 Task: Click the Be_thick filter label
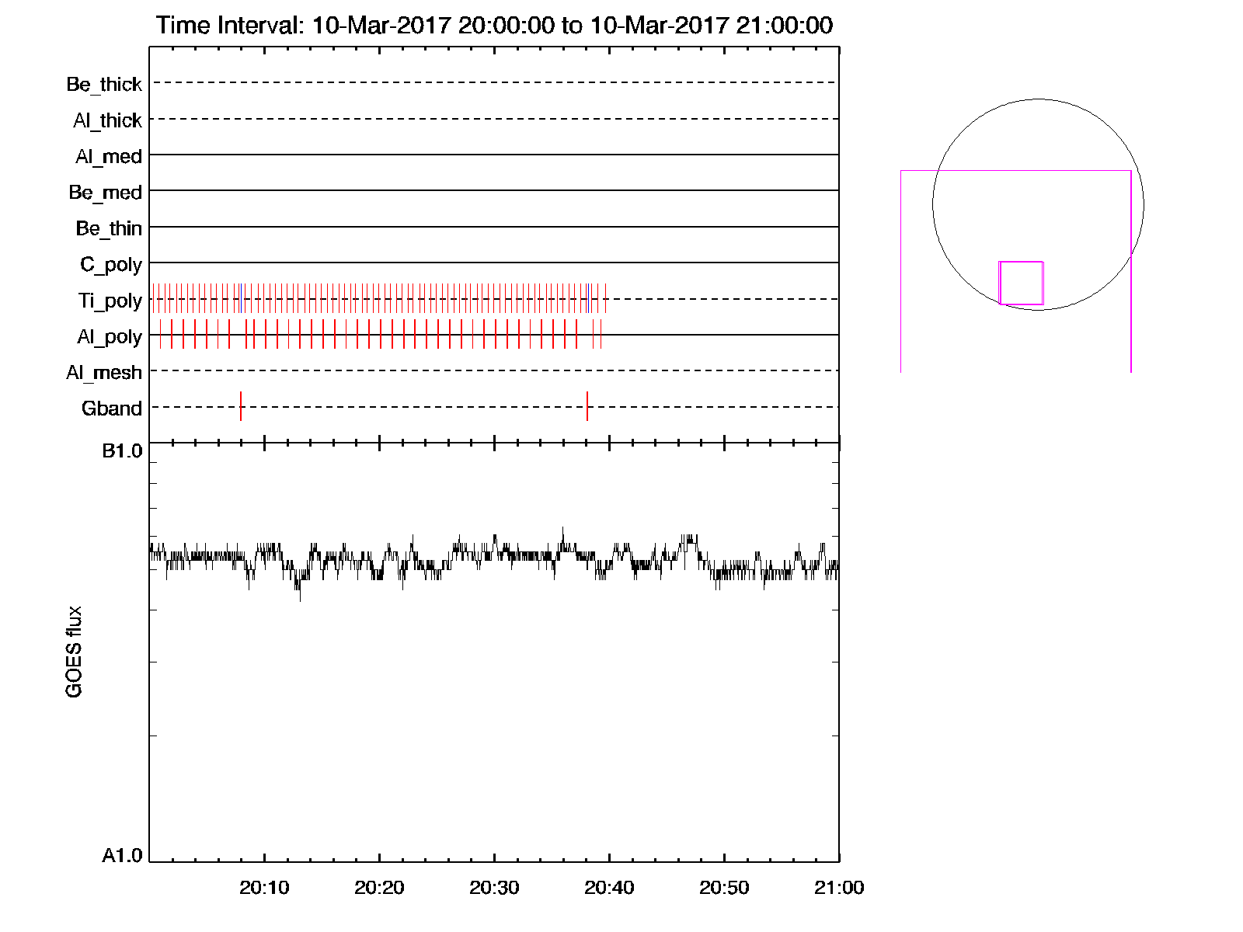[x=104, y=84]
